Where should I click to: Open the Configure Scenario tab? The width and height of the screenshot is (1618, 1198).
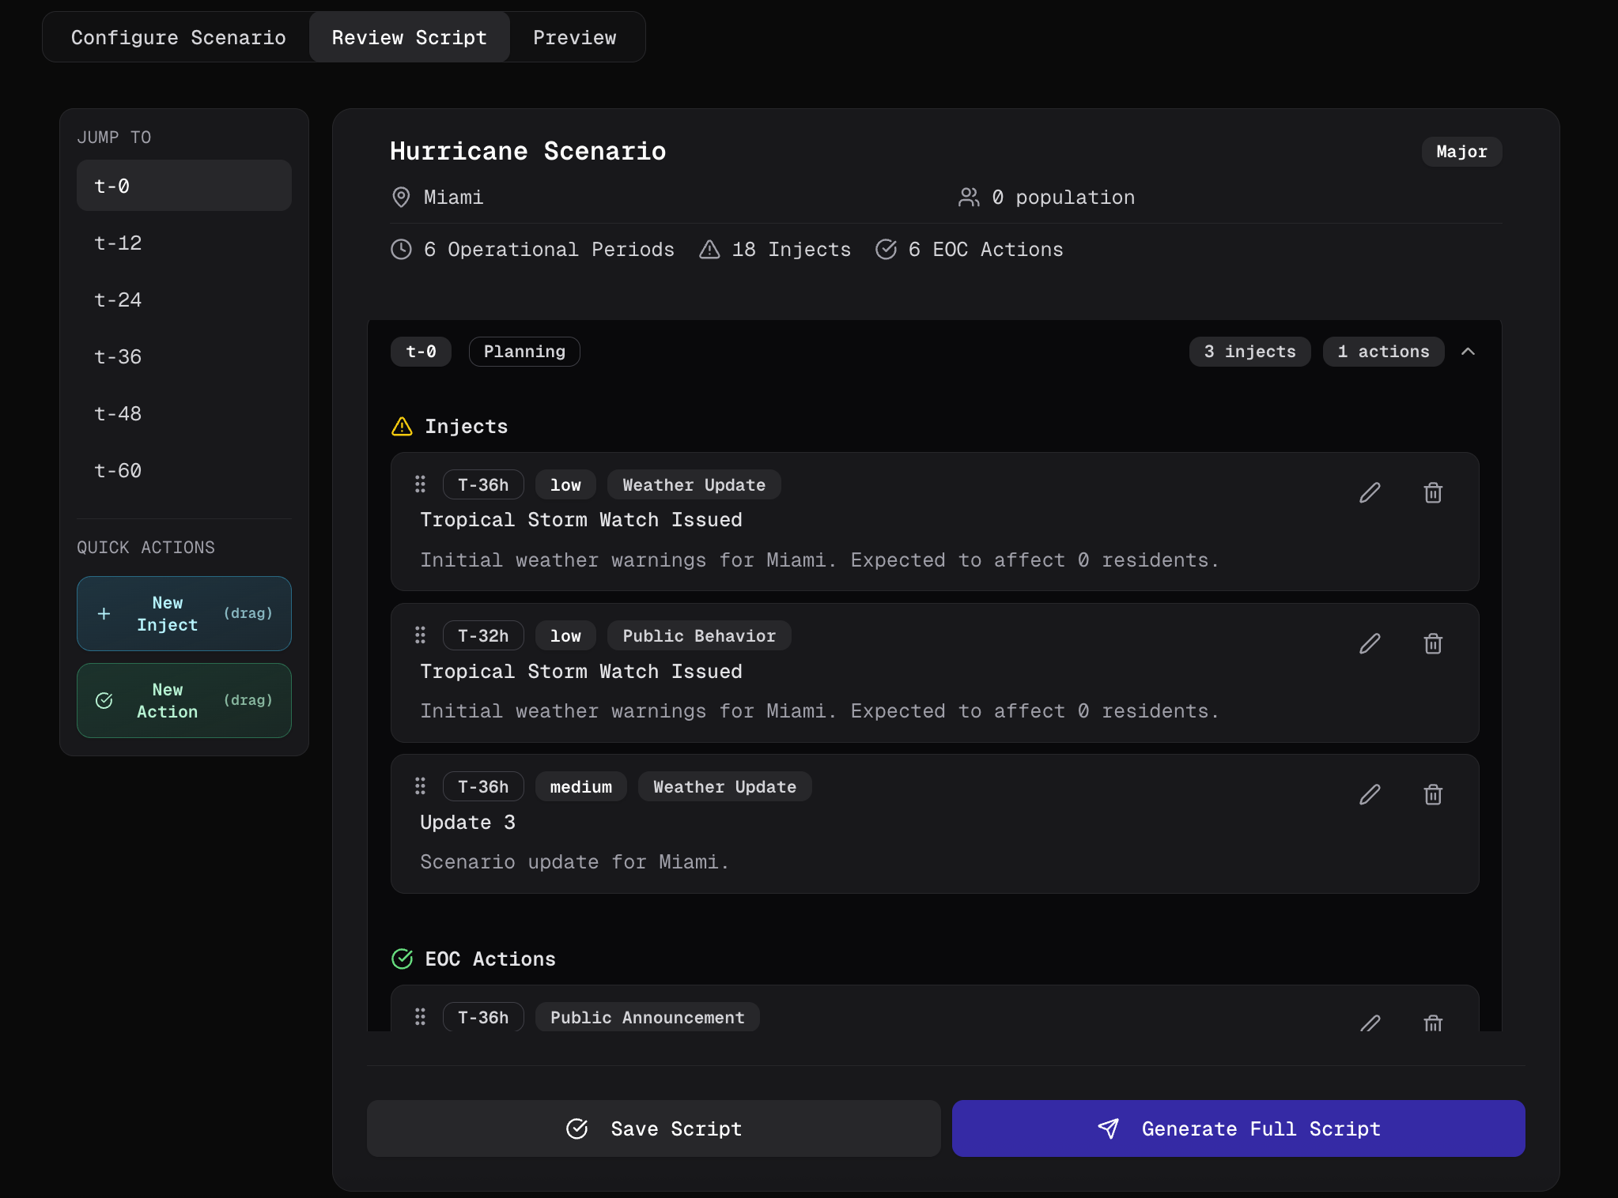tap(178, 37)
